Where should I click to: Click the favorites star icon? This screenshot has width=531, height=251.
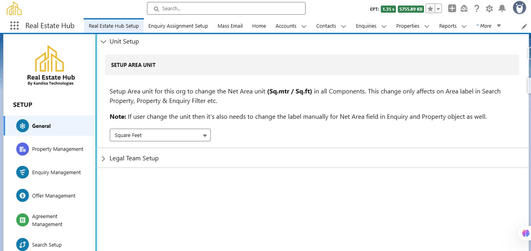click(430, 9)
